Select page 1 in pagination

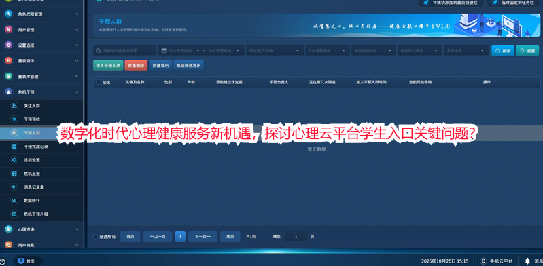(x=180, y=237)
